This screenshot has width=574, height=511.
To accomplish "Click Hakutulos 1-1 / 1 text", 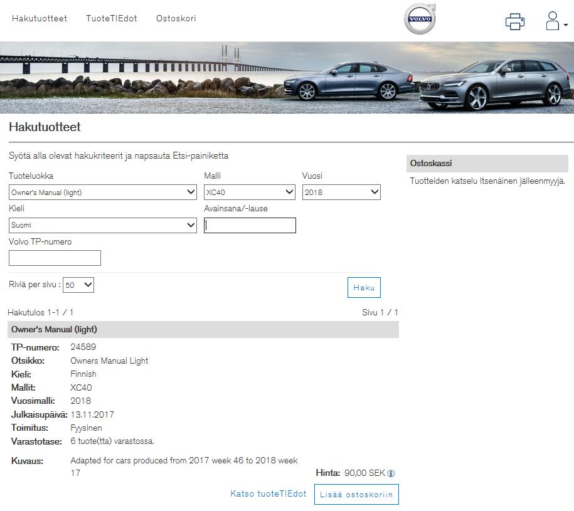I will point(40,312).
